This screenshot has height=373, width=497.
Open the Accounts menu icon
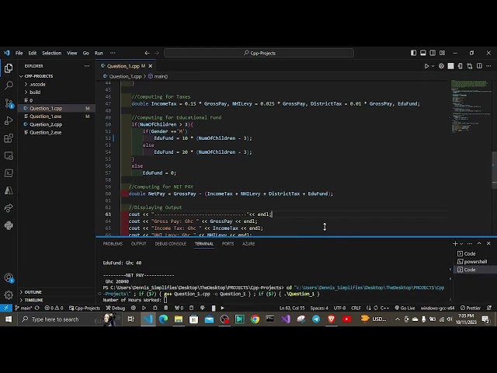[9, 278]
